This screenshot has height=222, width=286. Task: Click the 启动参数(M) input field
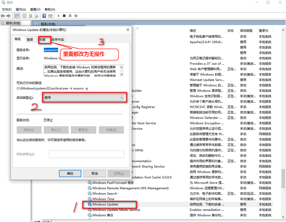(86, 154)
